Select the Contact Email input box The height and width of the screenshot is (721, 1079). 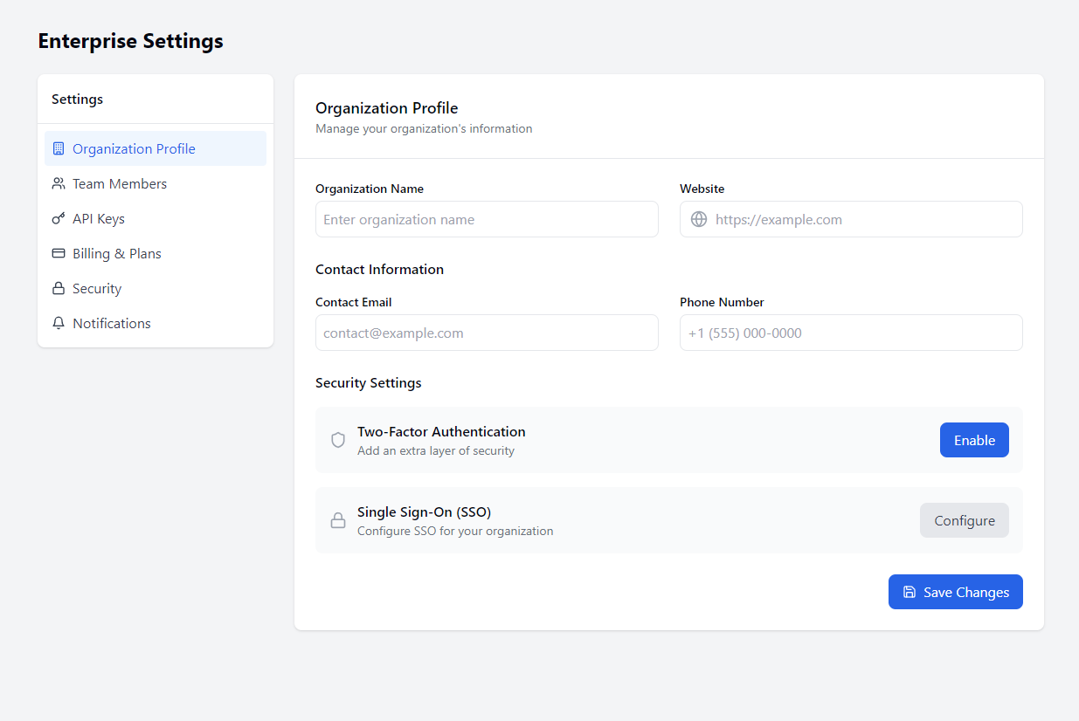[x=487, y=333]
